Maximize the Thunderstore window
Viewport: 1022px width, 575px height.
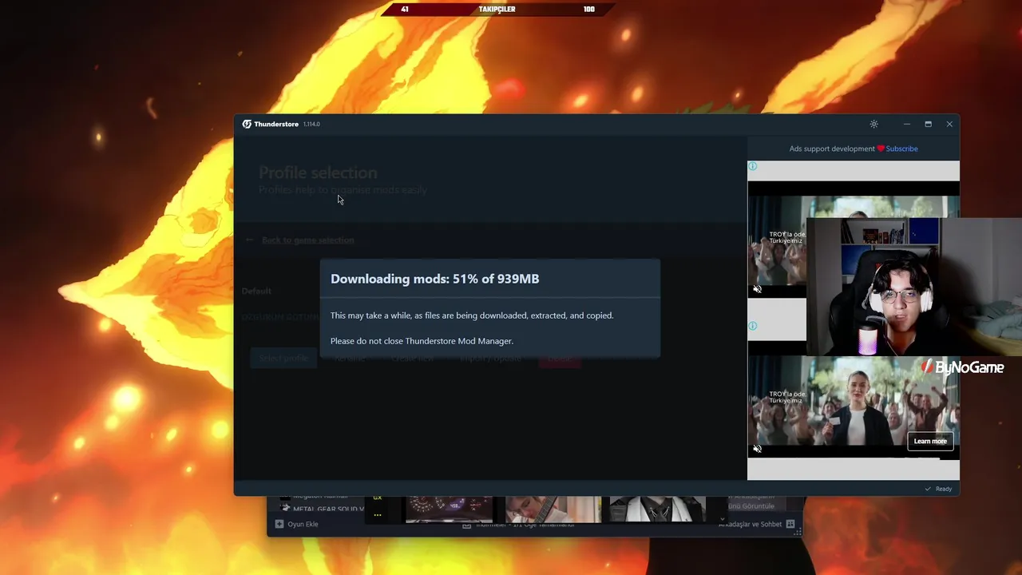(928, 124)
